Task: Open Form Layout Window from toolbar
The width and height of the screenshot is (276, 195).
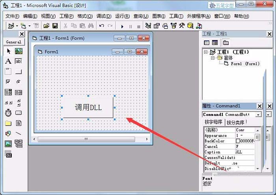Action: [x=165, y=26]
